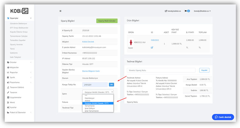Toggle the hamburger menu icon
This screenshot has height=128, width=240.
click(x=60, y=11)
